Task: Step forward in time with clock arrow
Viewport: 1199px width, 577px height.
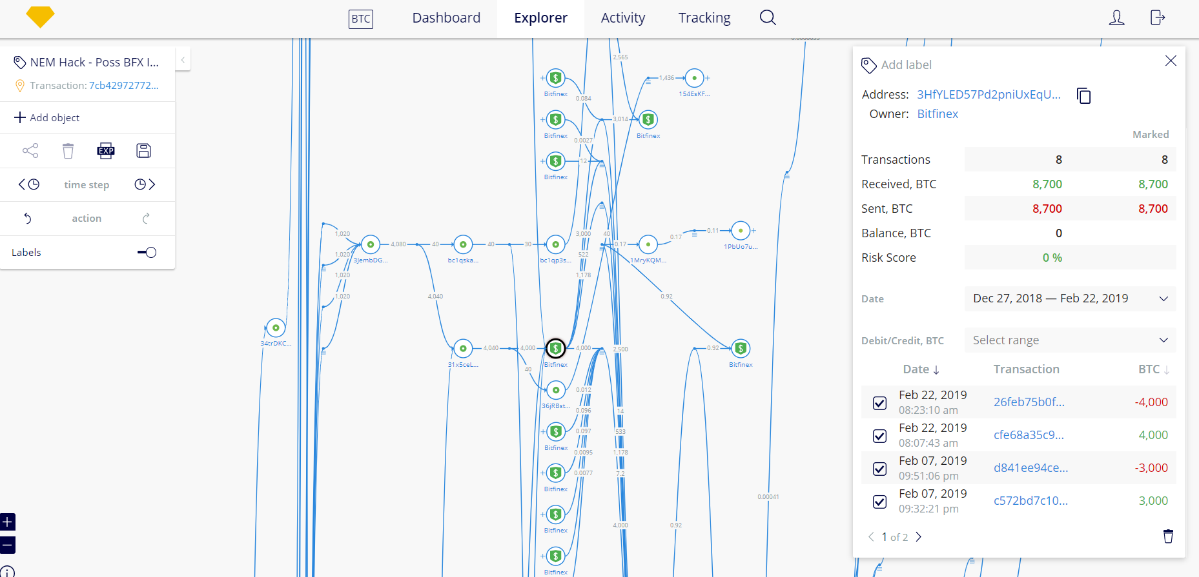Action: (145, 184)
